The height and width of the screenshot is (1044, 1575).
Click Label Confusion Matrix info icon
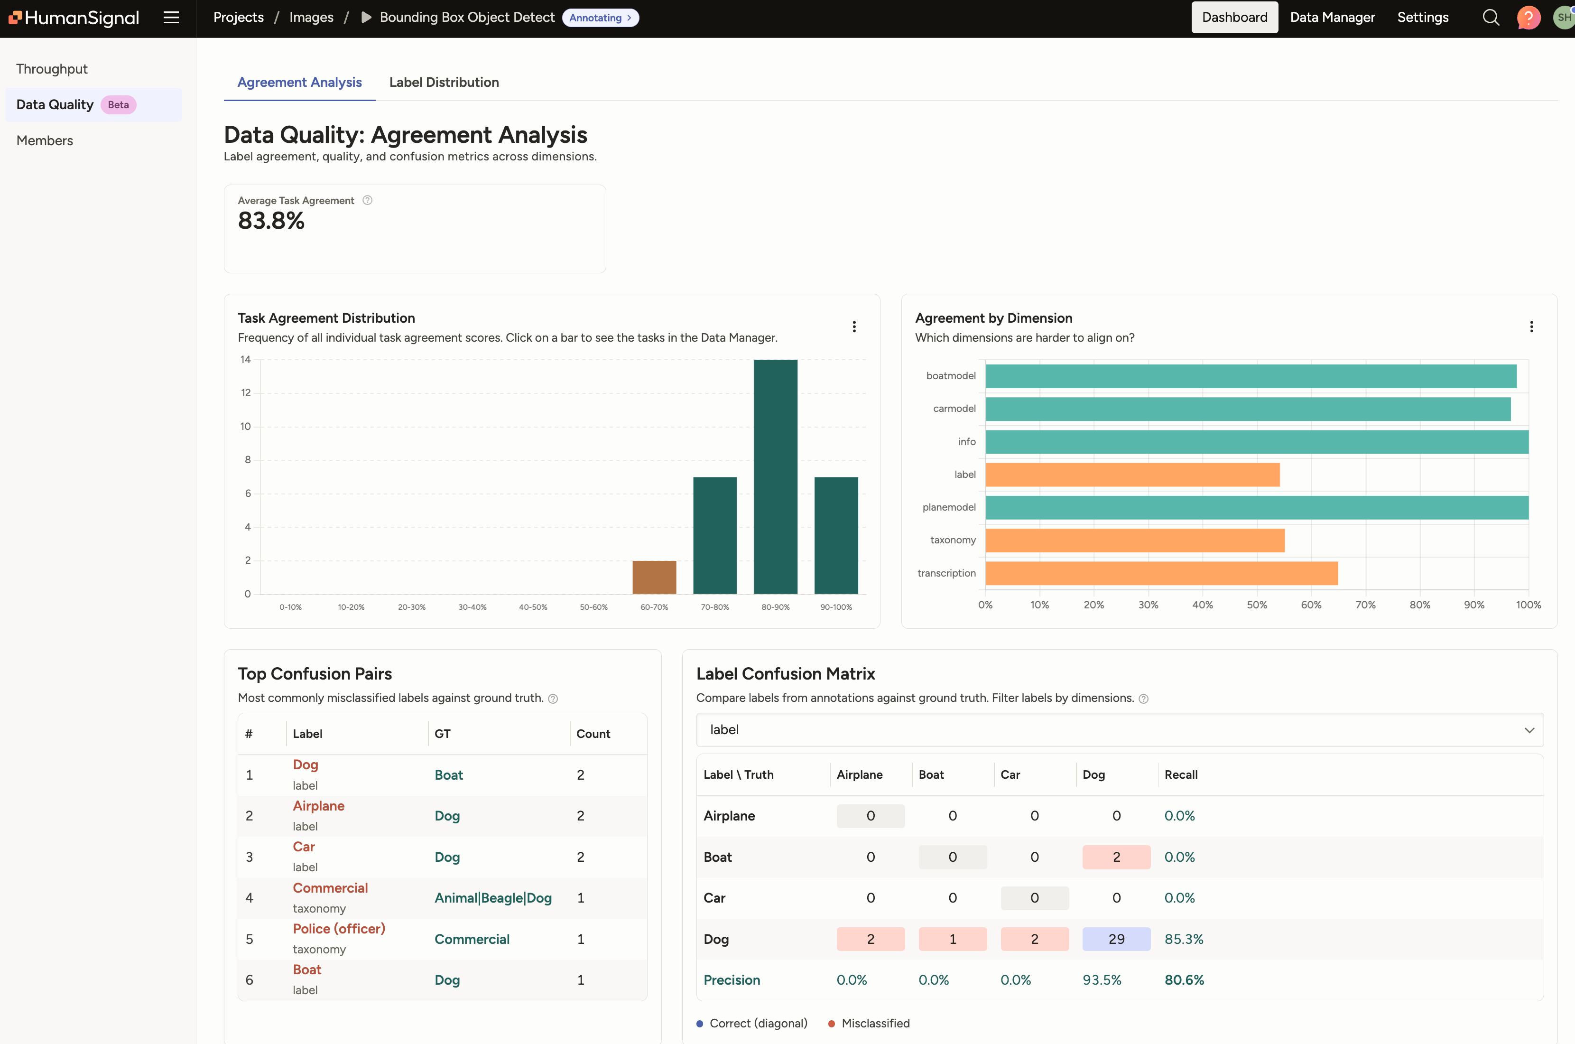[1144, 699]
